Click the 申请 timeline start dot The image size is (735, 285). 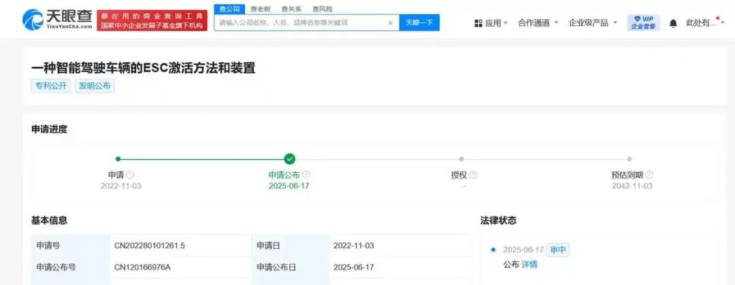tap(118, 159)
